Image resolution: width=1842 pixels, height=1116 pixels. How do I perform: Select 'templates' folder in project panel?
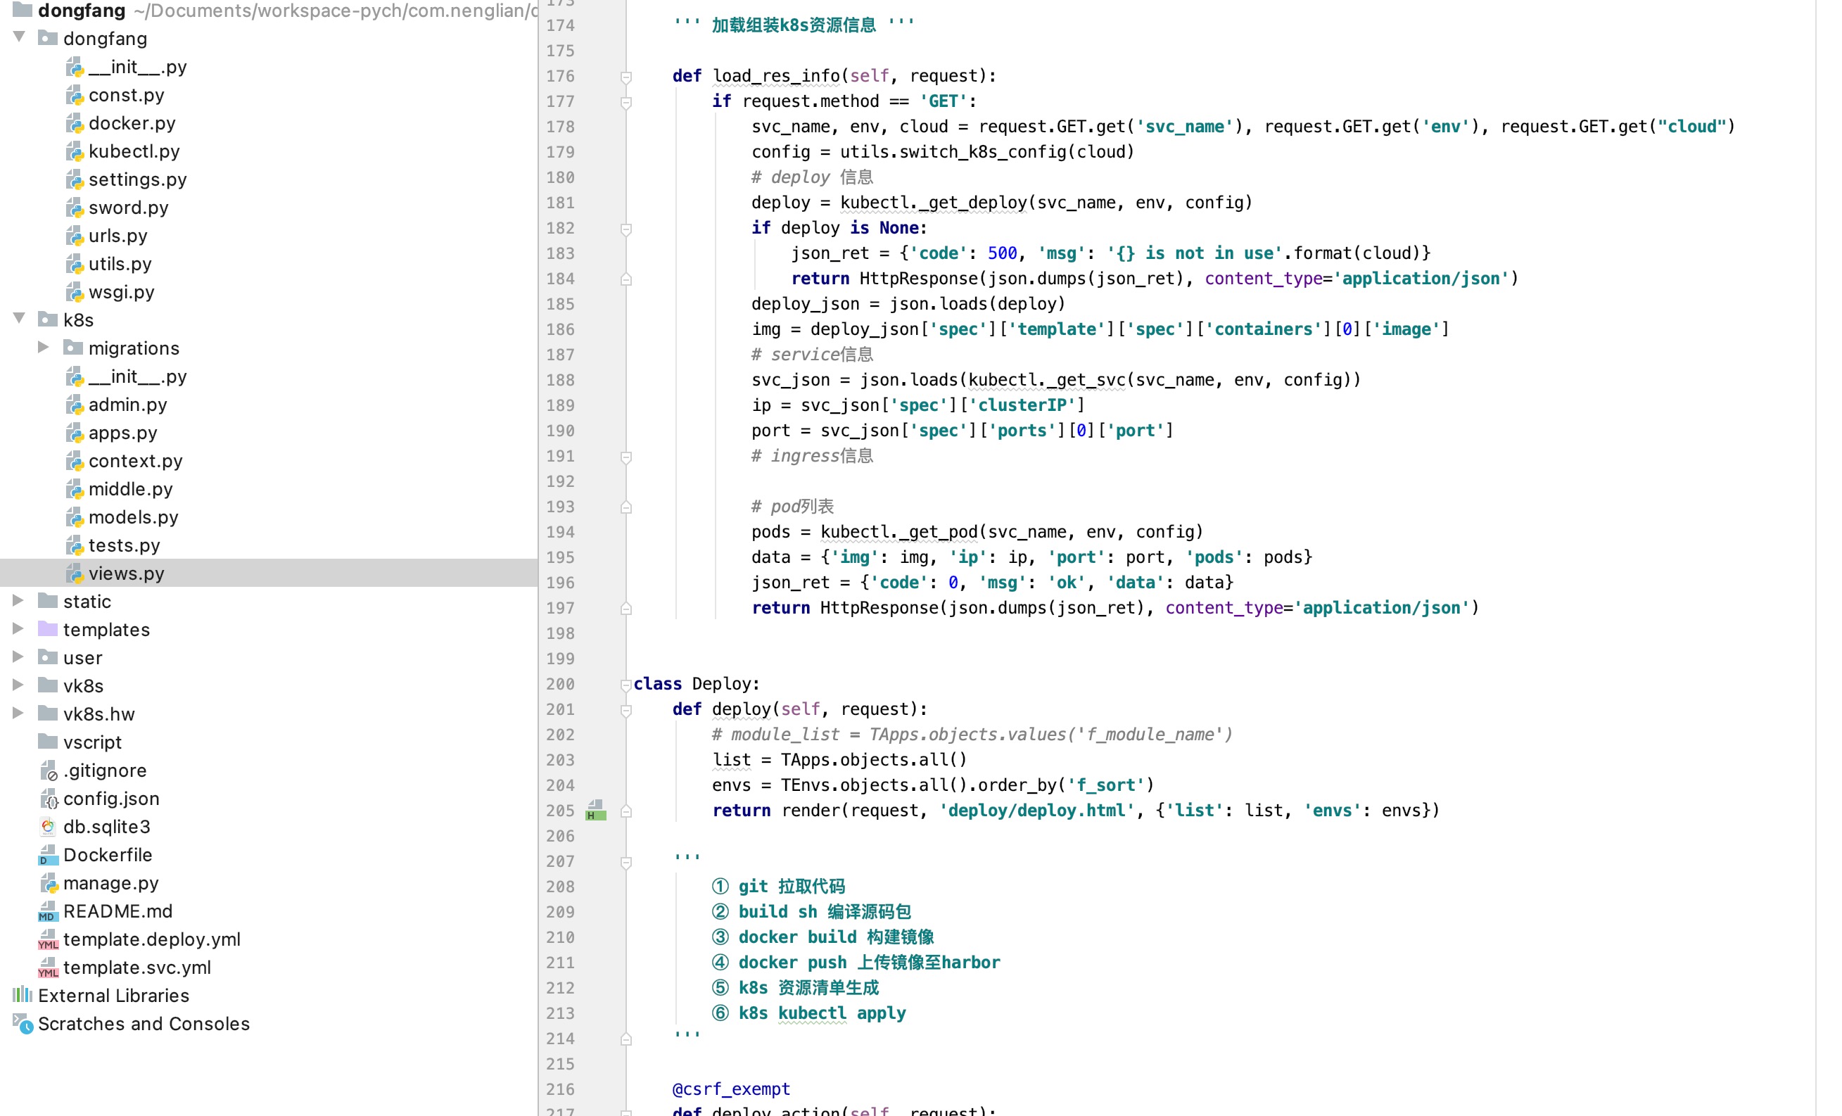click(x=106, y=628)
